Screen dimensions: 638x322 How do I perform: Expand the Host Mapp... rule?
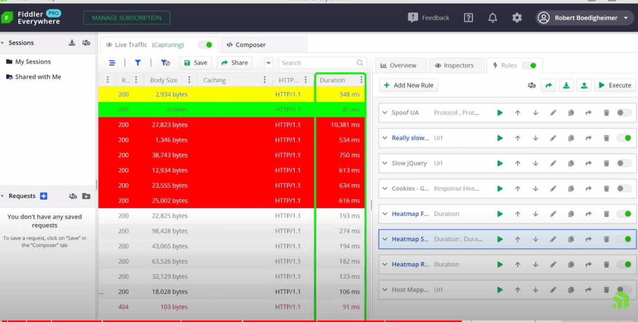pos(384,290)
